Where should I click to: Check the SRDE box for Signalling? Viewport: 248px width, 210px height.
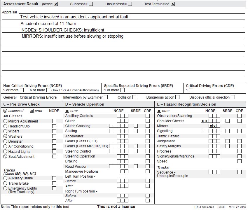click(x=228, y=131)
